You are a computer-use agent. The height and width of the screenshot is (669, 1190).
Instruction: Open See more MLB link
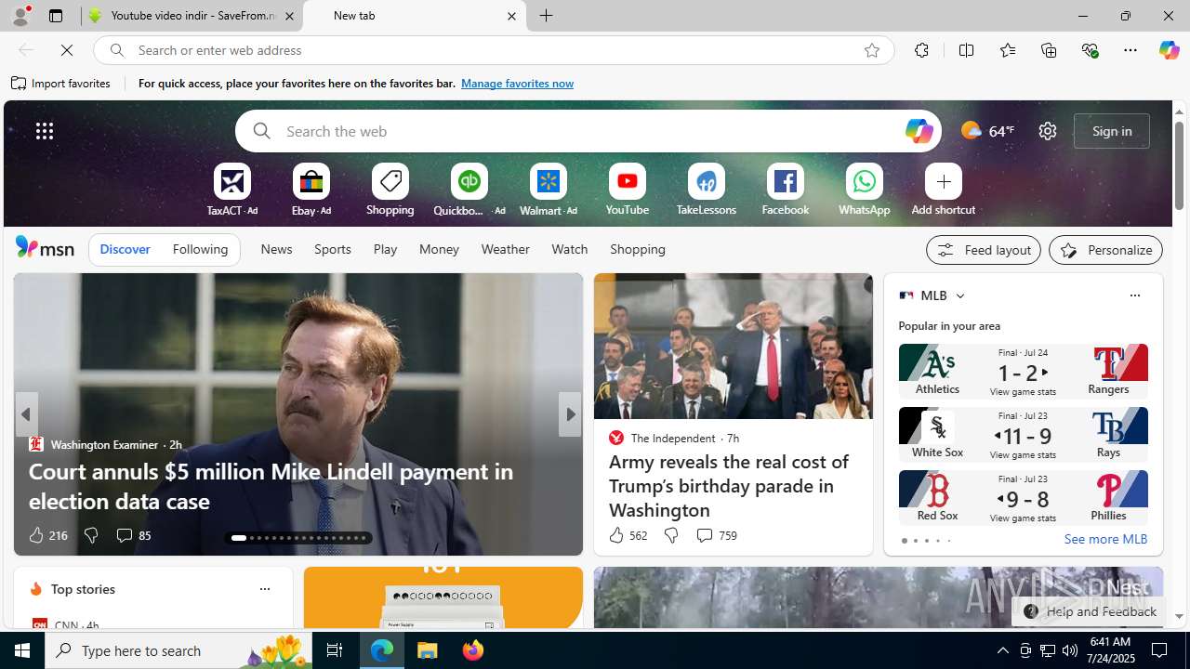point(1105,539)
